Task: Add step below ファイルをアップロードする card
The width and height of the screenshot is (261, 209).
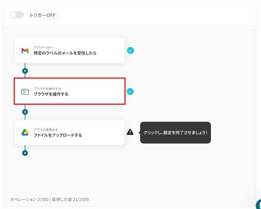Action: click(25, 153)
